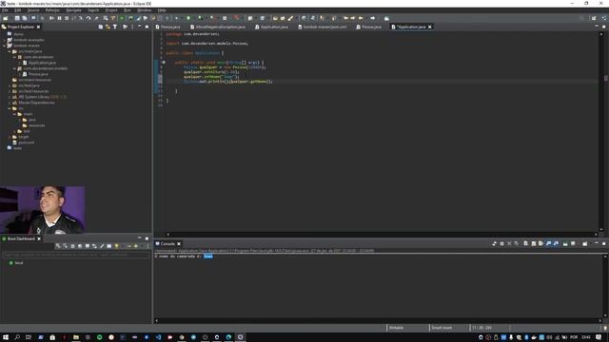Screen dimensions: 609x342
Task: Toggle show console on standard out
Action: coord(548,243)
